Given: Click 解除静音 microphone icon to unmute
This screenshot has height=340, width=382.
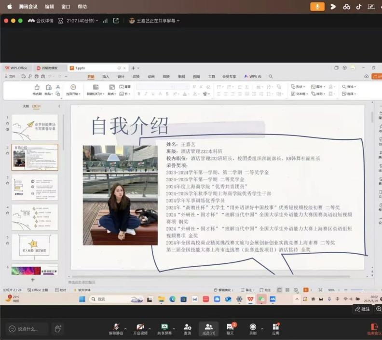Looking at the screenshot, I should click(116, 327).
